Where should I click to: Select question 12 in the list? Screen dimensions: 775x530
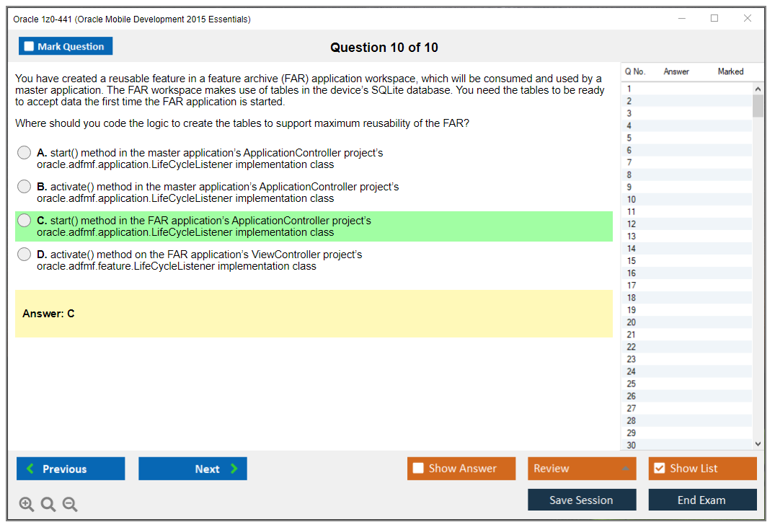(686, 224)
